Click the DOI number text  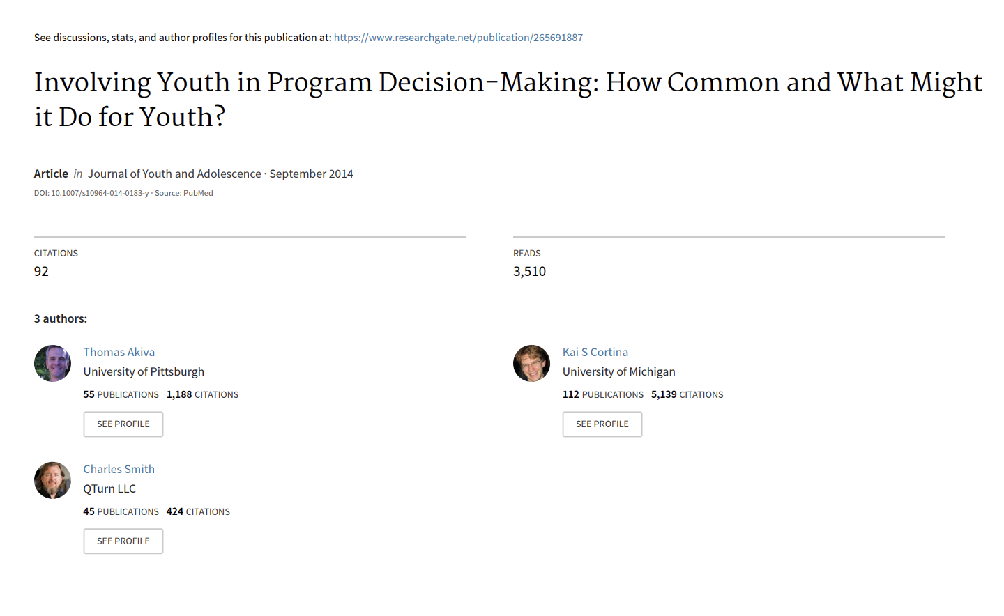[x=100, y=194]
